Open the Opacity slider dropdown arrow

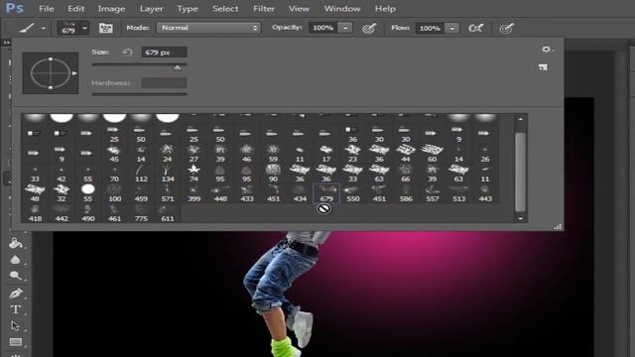(345, 28)
